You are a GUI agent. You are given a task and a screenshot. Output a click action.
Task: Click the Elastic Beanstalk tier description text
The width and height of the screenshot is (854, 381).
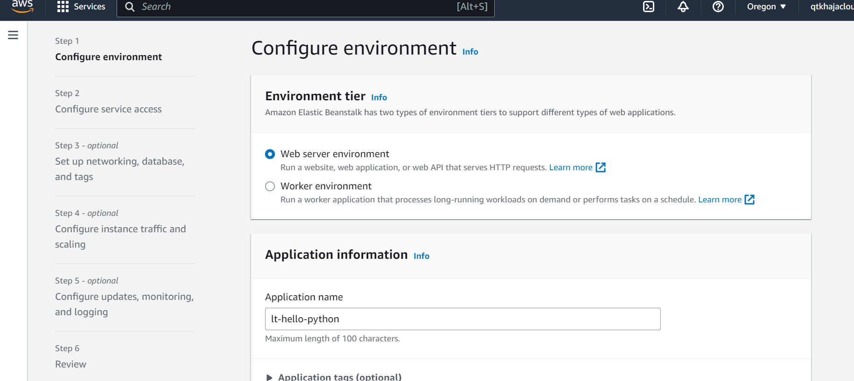point(470,112)
